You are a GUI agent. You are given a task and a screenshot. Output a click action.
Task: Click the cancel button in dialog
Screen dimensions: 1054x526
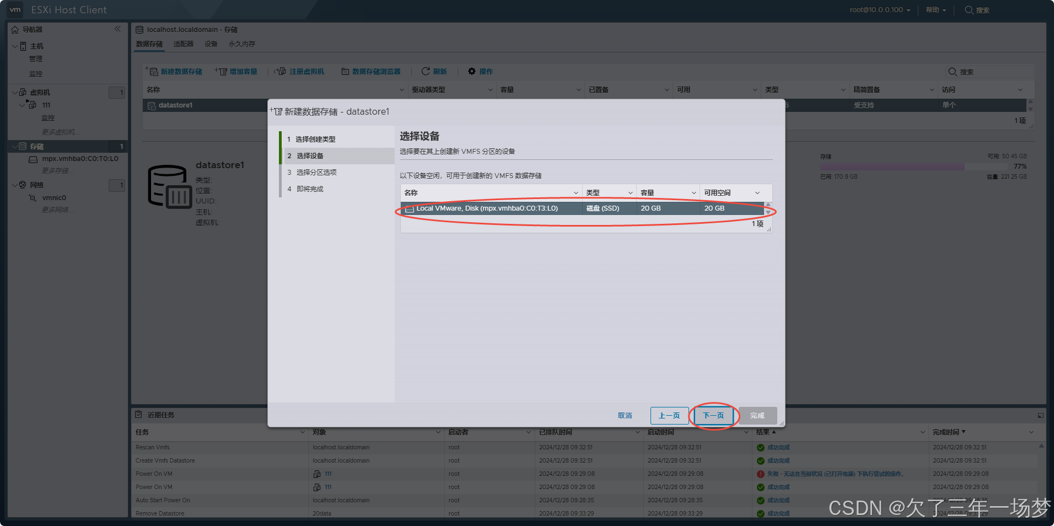click(x=625, y=416)
